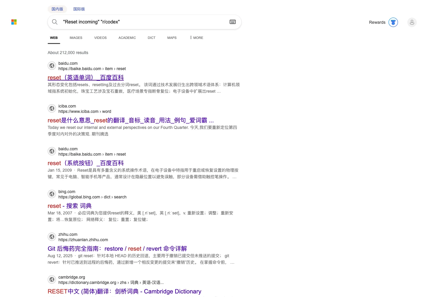This screenshot has width=429, height=297.
Task: Click globe icon beside first baidu.com result
Action: pos(52,66)
